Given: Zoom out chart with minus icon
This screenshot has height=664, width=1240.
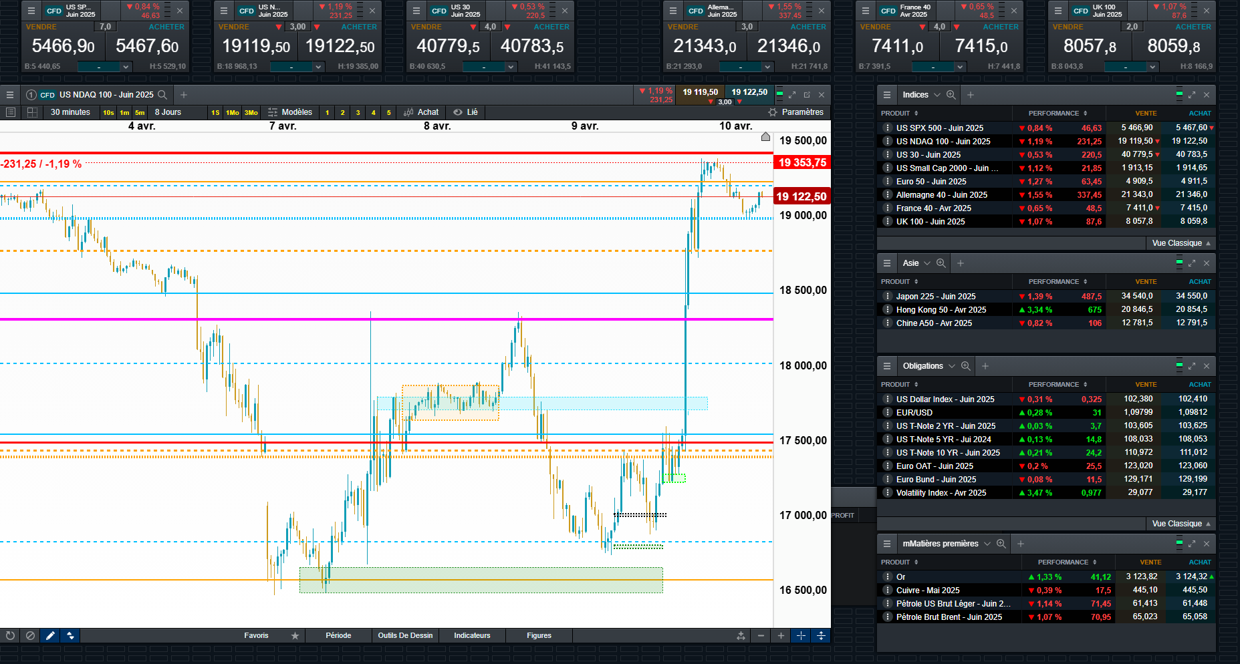Looking at the screenshot, I should (x=761, y=636).
